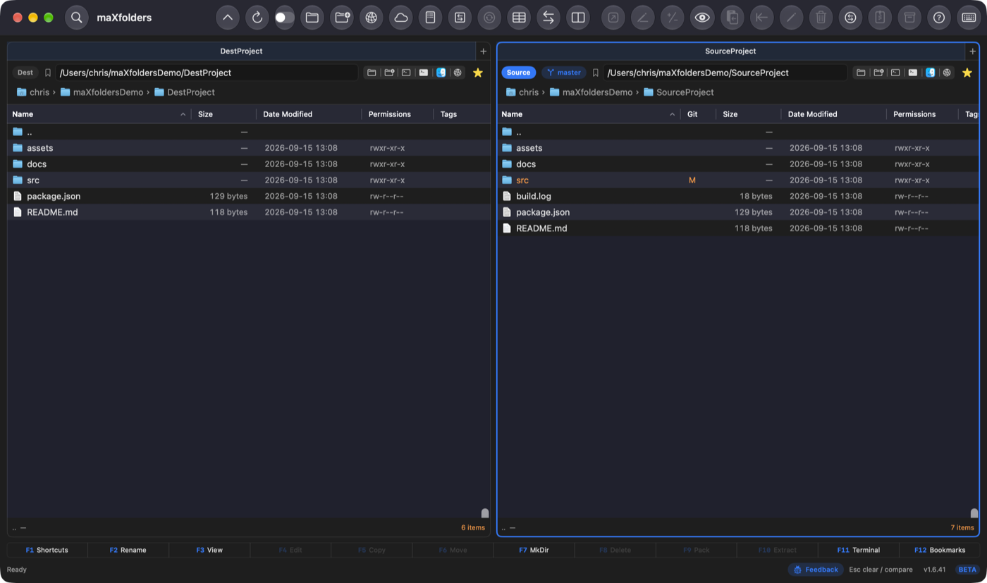
Task: Click chris breadcrumb in left panel
Action: 33,92
